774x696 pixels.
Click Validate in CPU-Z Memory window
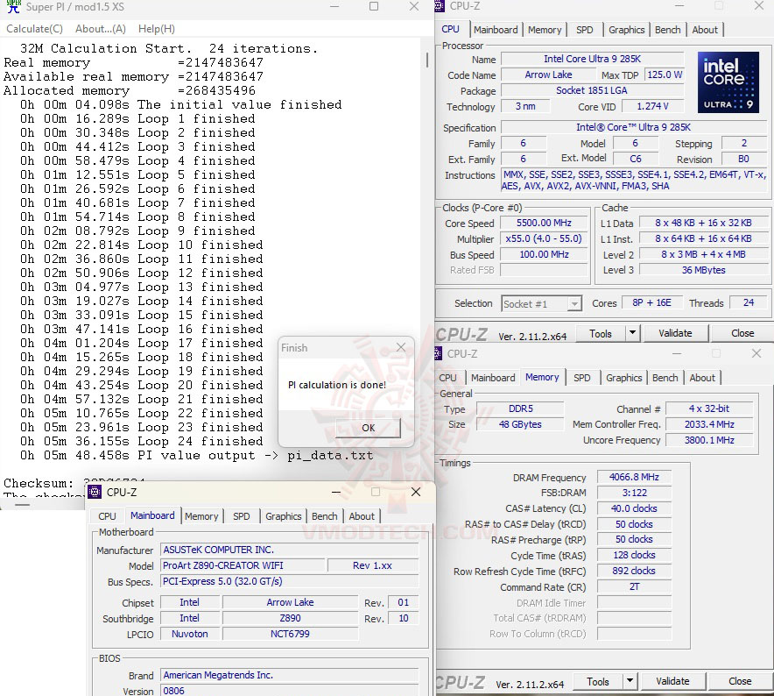pyautogui.click(x=672, y=682)
